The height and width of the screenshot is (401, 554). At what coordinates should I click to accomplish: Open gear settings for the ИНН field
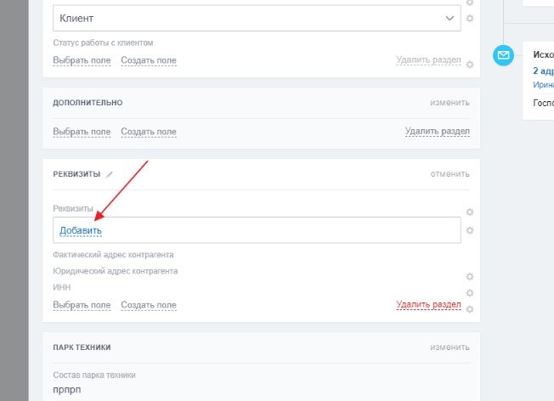(x=470, y=292)
